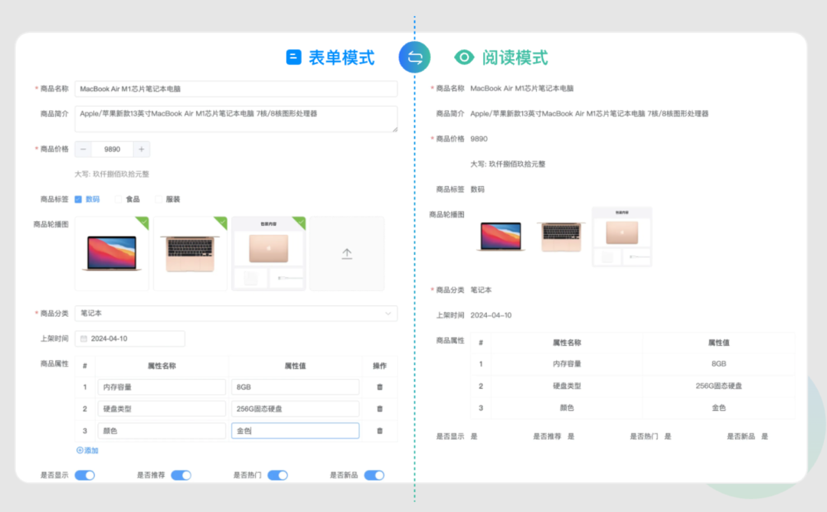Select the keyboard-view MacBook thumbnail in form

click(x=190, y=253)
